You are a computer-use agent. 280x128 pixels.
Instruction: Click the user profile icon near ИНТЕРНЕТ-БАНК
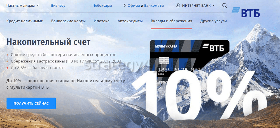178,5
